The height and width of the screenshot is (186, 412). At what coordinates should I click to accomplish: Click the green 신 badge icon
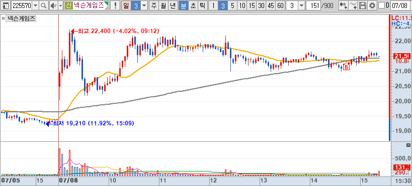[68, 5]
